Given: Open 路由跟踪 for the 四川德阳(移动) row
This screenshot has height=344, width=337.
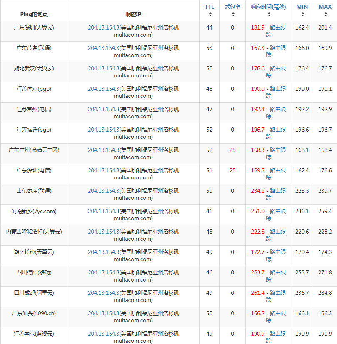Looking at the screenshot, I should [x=277, y=272].
